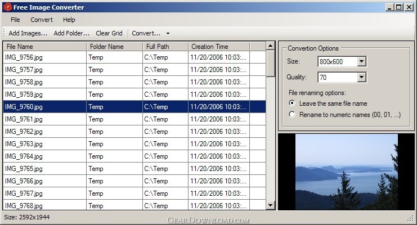Select row IMG_9768.jpg
This screenshot has width=417, height=225.
134,205
